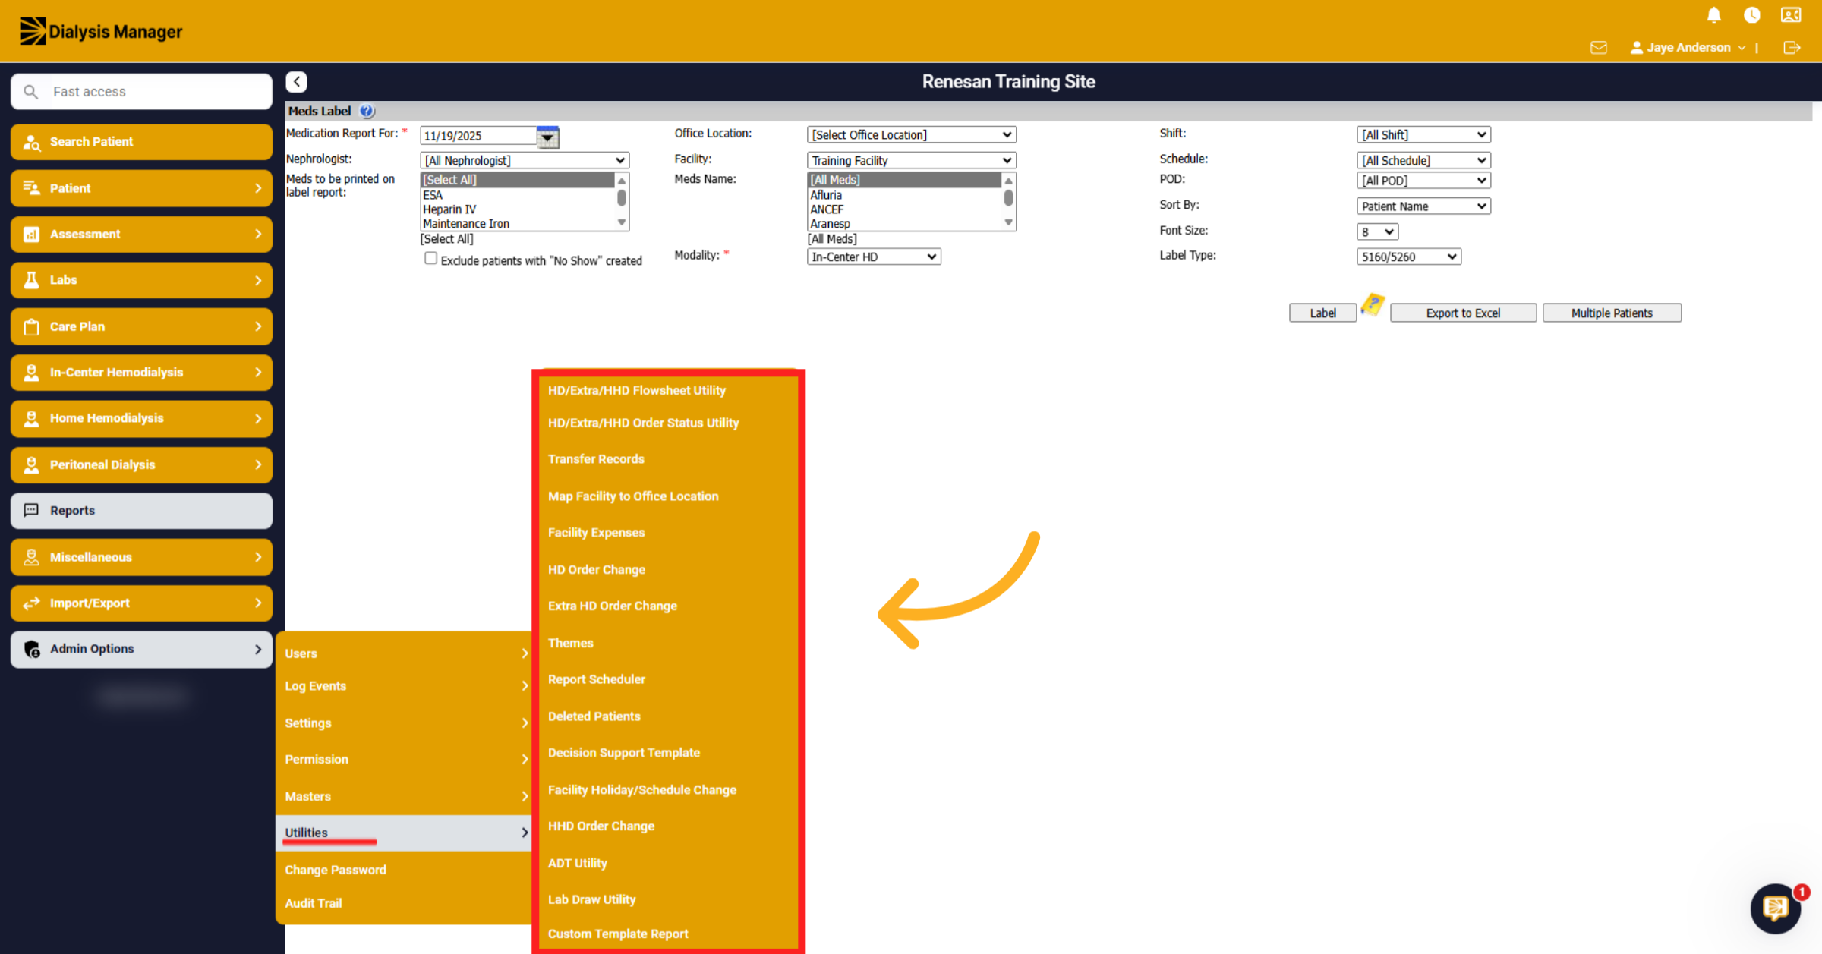Click the clock icon in header
The image size is (1822, 954).
point(1752,15)
